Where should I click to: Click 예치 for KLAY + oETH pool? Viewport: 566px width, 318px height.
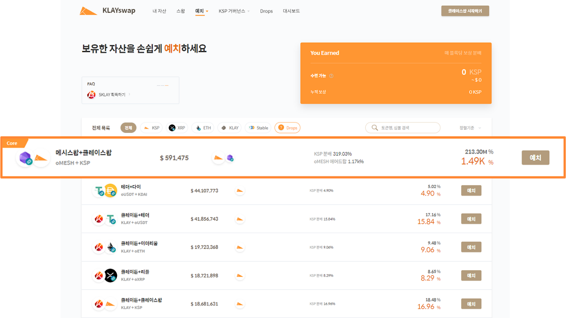tap(471, 247)
